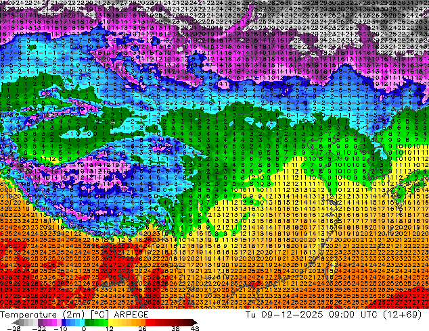Viewport: 429px width, 331px height.
Task: Click the gray left arrow of the color scale
Action: (16, 322)
